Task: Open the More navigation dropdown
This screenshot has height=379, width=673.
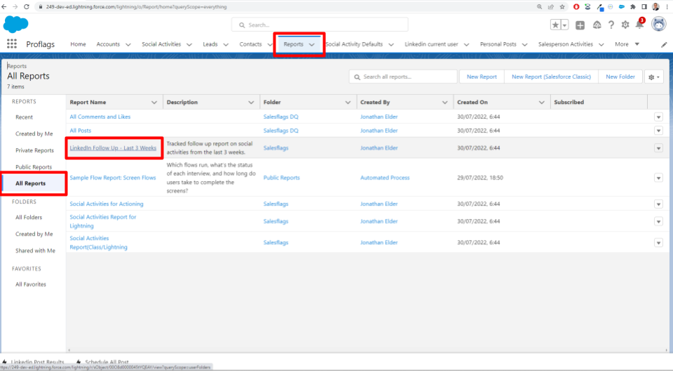Action: pos(627,44)
